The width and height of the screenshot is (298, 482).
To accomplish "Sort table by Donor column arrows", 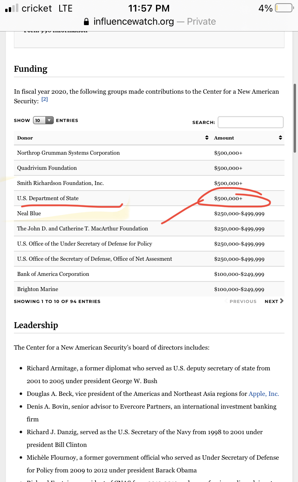I will pos(207,138).
